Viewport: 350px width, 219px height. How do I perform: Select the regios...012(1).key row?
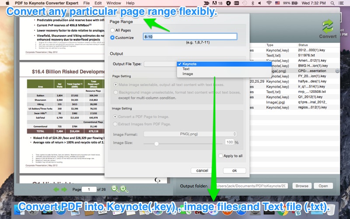click(294, 107)
